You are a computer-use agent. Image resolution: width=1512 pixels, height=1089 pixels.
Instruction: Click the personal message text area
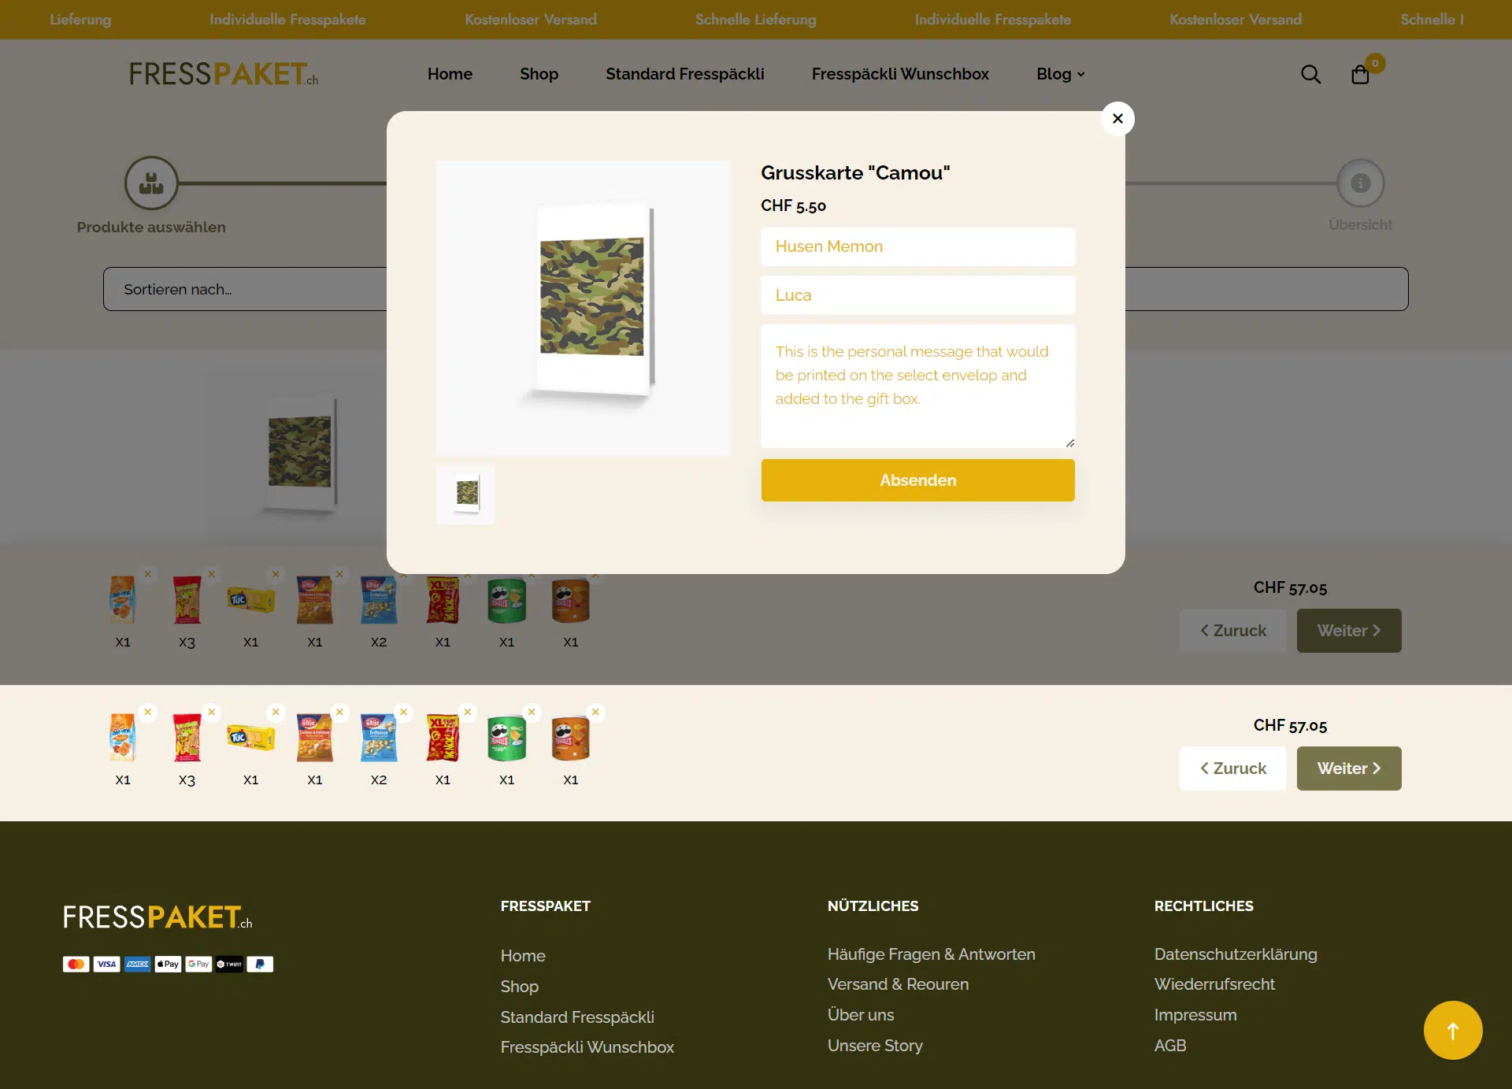click(x=917, y=386)
